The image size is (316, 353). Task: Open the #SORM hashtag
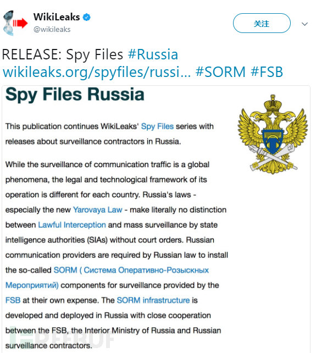(220, 72)
